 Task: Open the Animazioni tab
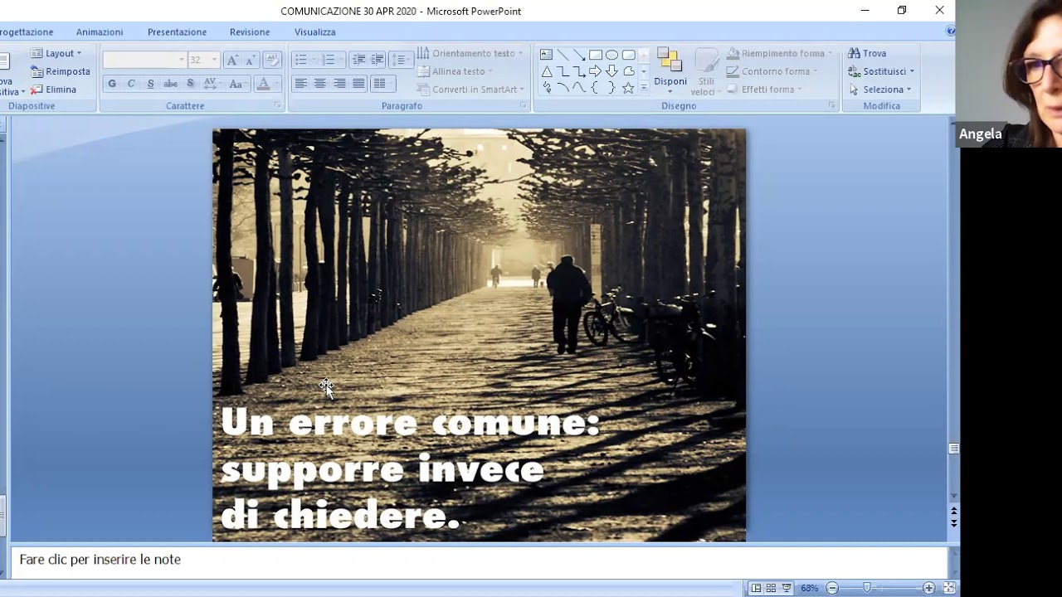pos(100,32)
